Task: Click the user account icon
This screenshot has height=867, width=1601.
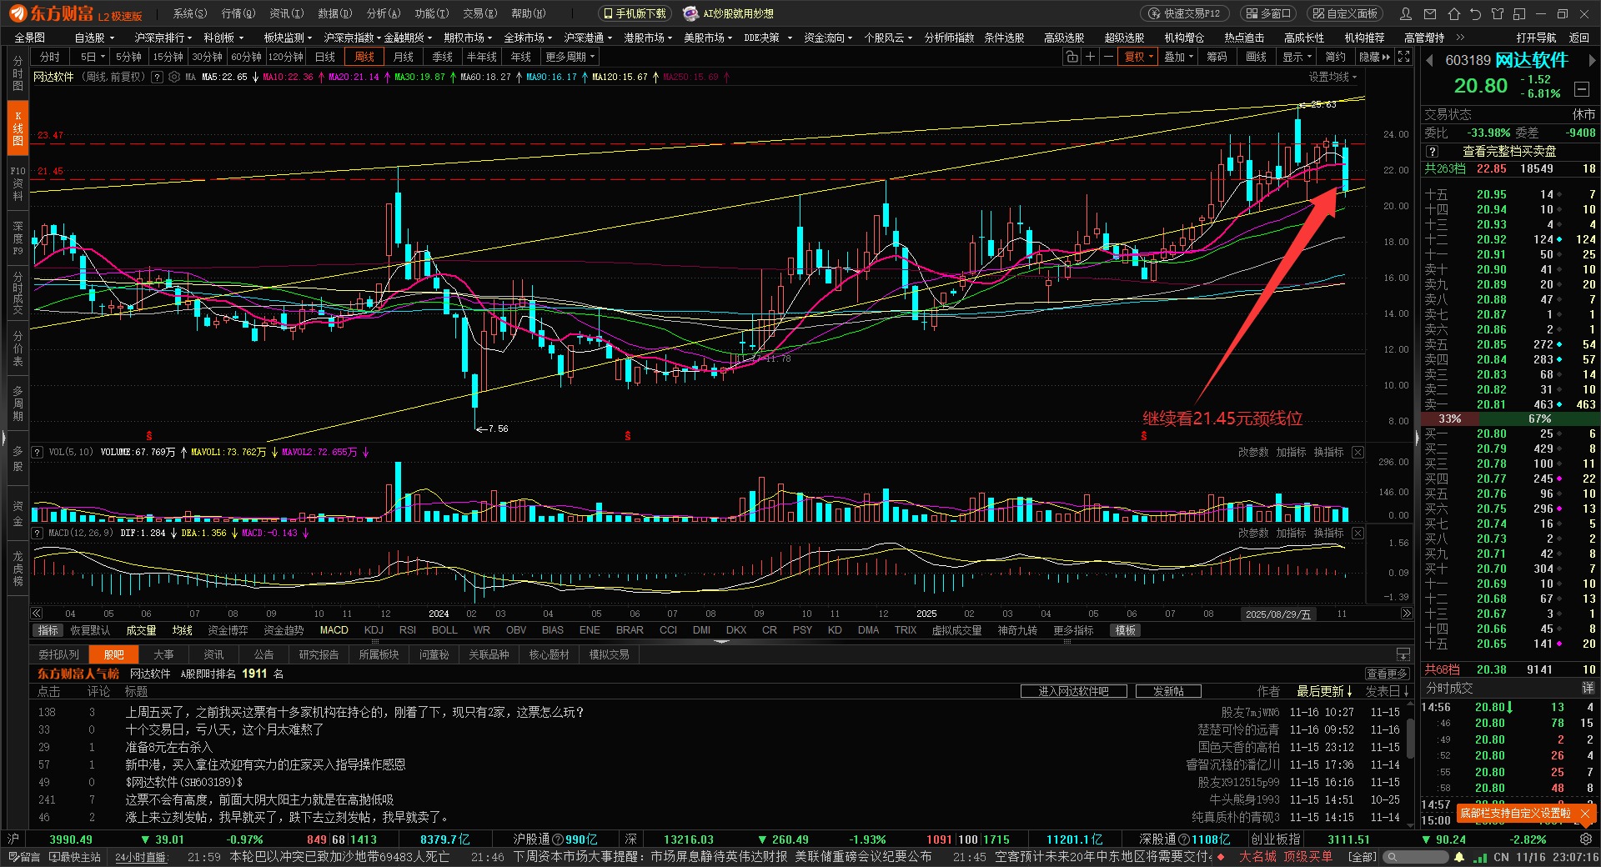Action: click(1406, 14)
